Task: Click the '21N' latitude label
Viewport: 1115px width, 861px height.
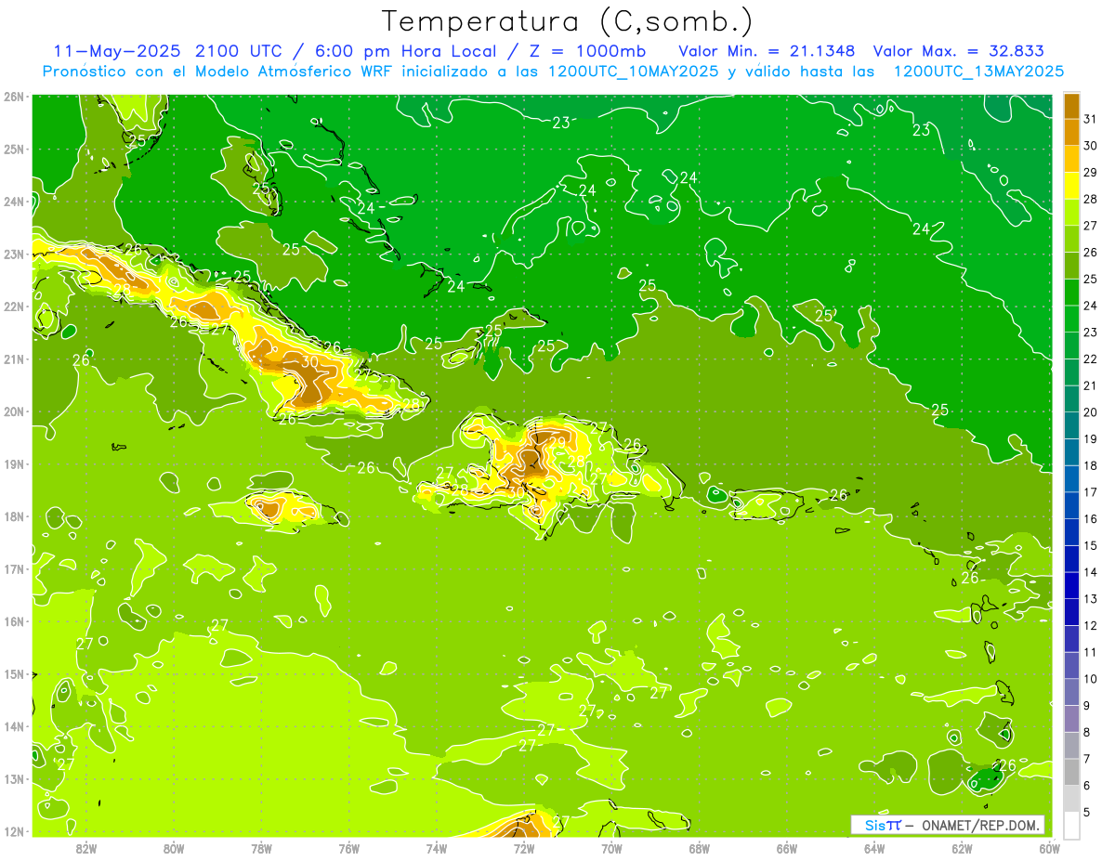Action: pyautogui.click(x=13, y=359)
